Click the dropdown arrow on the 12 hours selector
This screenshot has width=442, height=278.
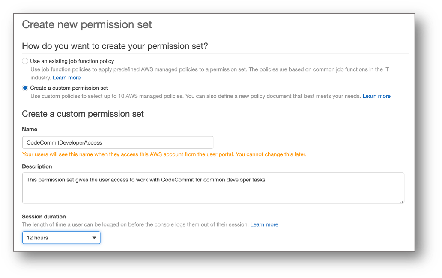[95, 237]
